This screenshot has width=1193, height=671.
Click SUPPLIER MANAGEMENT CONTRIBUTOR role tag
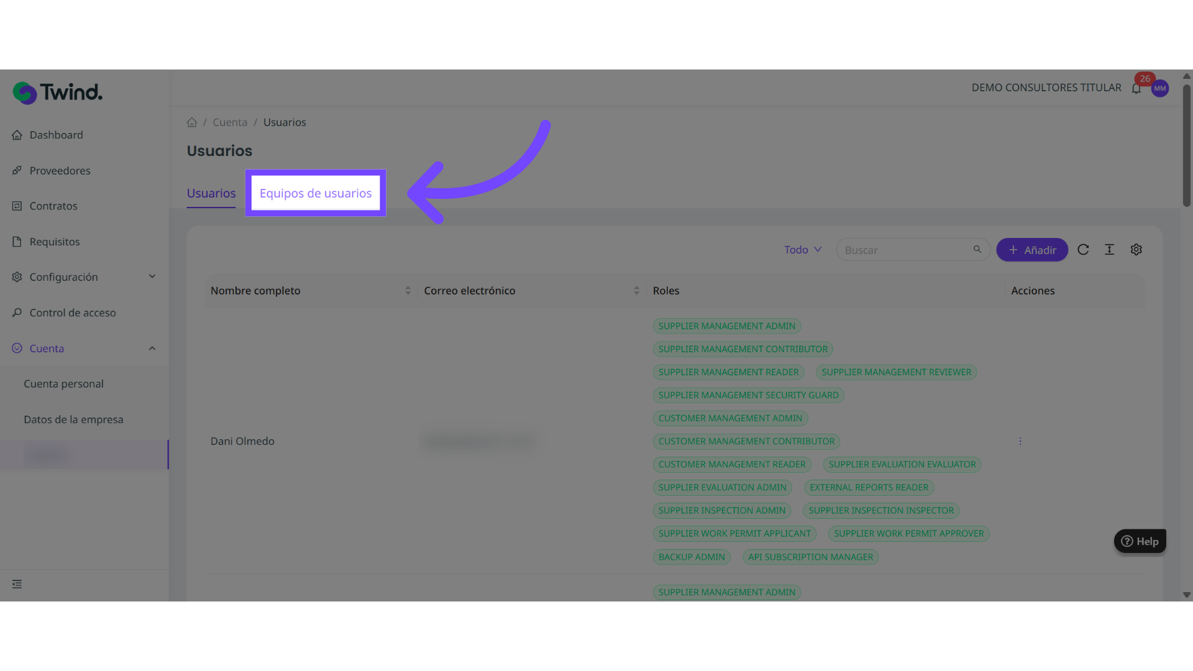tap(743, 349)
